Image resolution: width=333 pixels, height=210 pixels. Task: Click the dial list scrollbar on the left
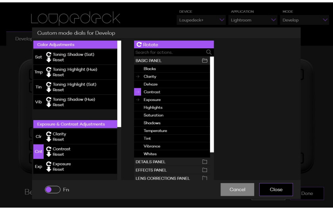click(x=119, y=84)
